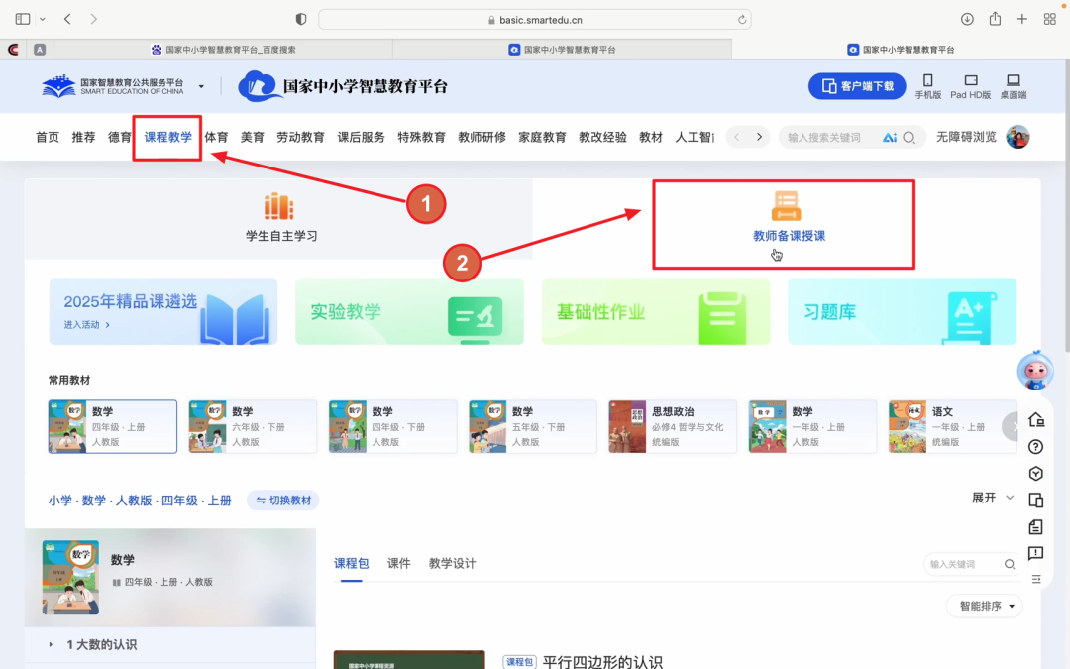The width and height of the screenshot is (1070, 669).
Task: Open the help question-mark icon in sidebar
Action: 1036,446
